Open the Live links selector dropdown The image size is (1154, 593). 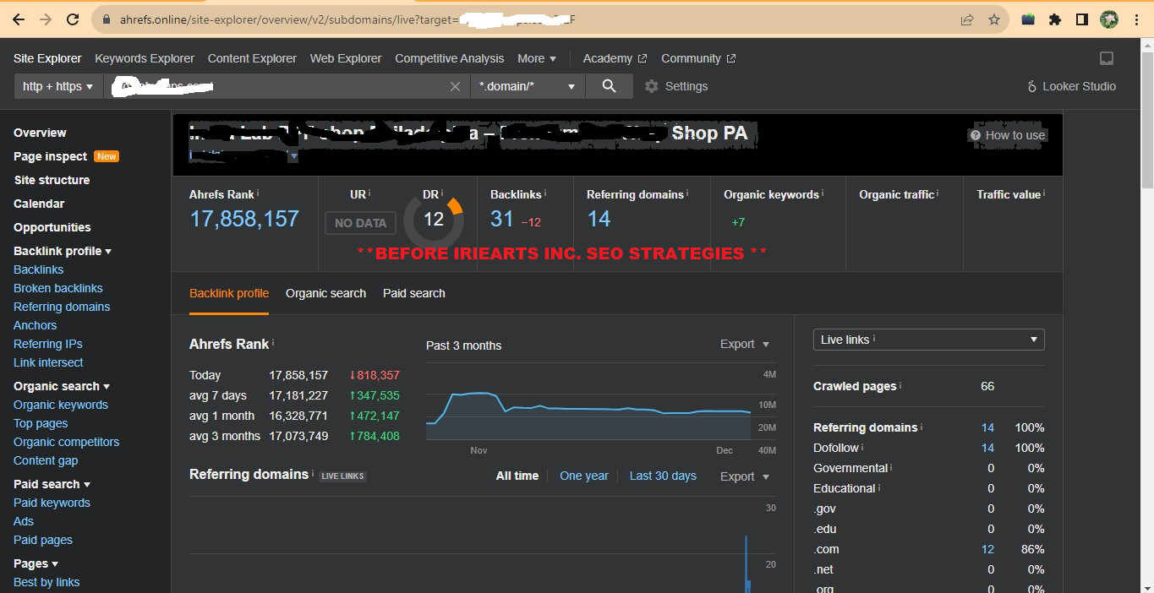tap(928, 339)
